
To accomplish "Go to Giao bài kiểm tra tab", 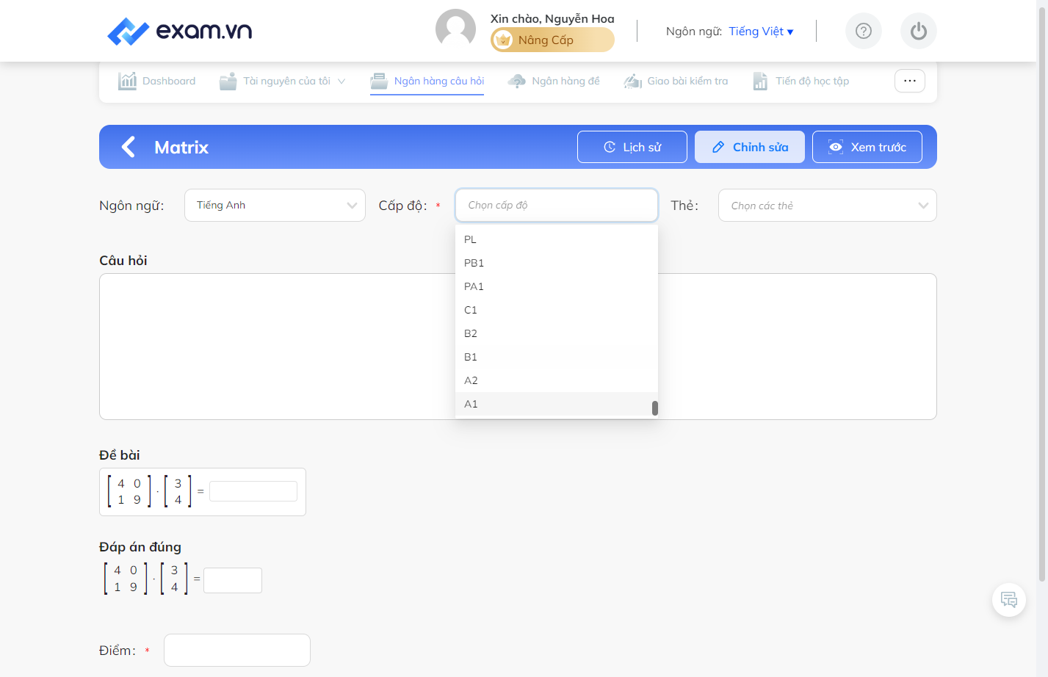I will [676, 81].
